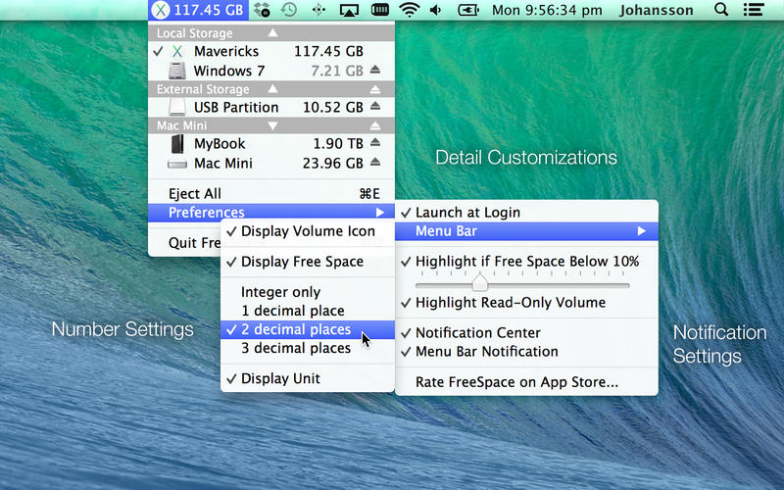Open Spotlight search magnifier

[721, 11]
